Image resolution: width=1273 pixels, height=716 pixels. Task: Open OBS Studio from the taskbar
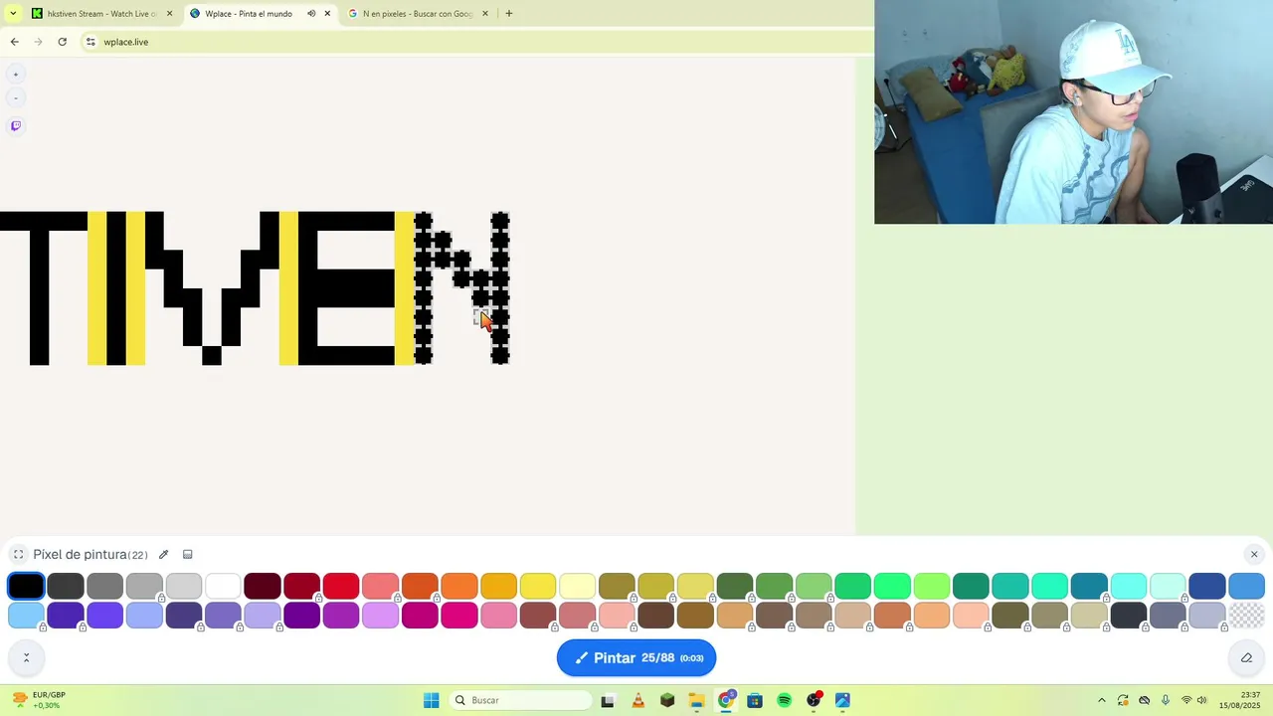(x=814, y=700)
